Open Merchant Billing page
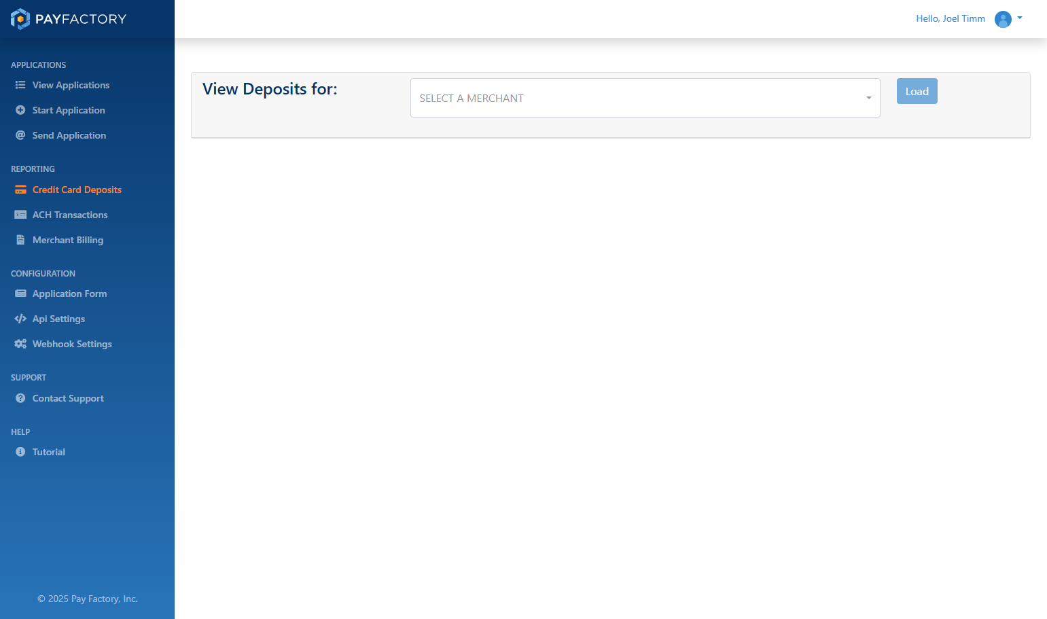 click(x=68, y=240)
